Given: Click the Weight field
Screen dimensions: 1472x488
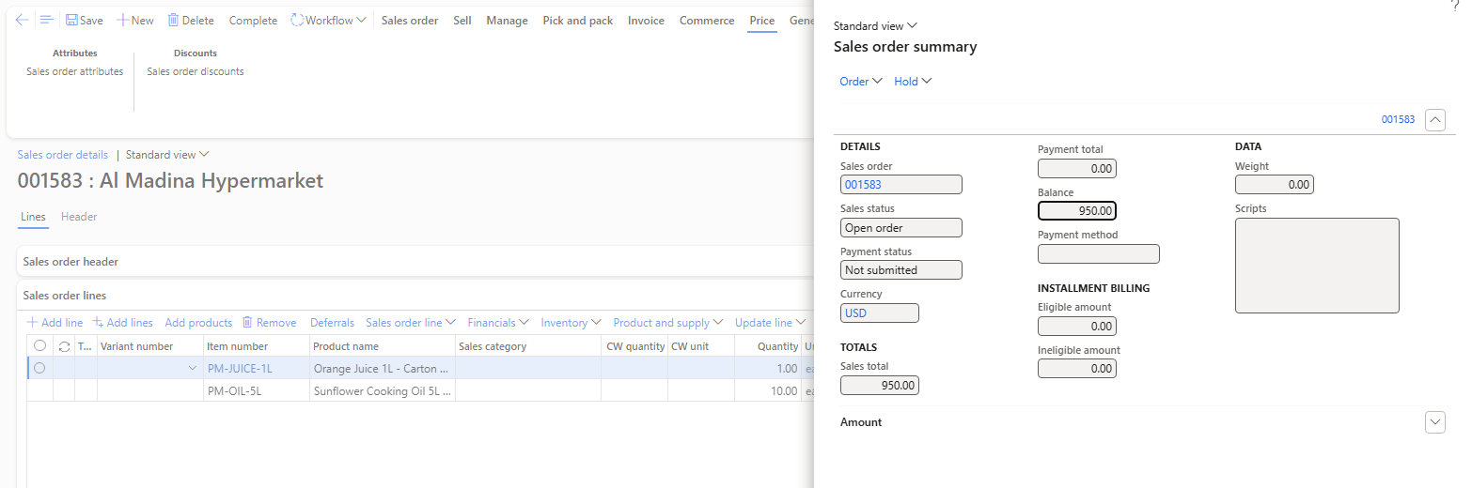Looking at the screenshot, I should (1275, 185).
